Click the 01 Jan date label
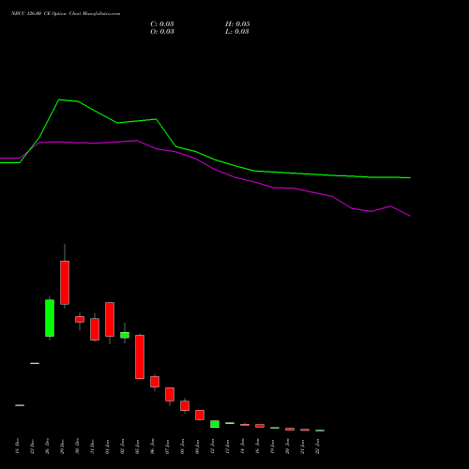 [x=107, y=446]
